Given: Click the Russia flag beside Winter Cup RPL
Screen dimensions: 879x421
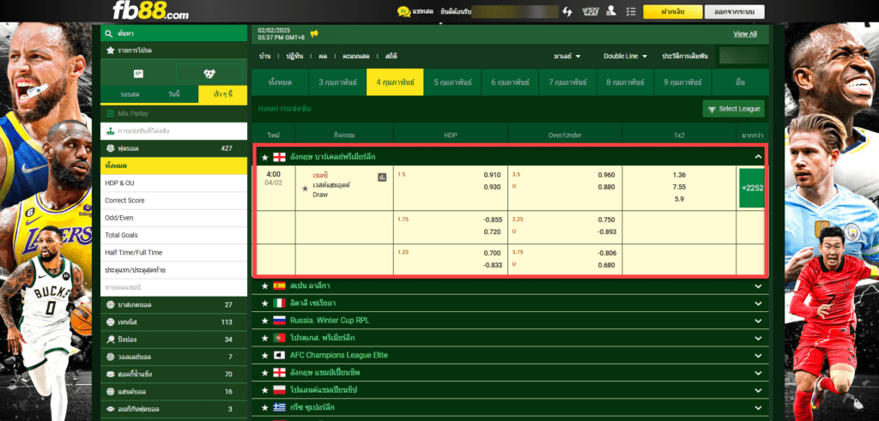Looking at the screenshot, I should point(279,321).
